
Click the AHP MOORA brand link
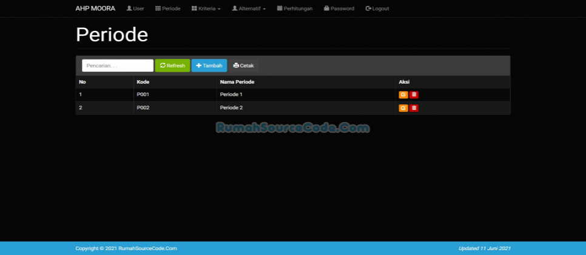(95, 8)
